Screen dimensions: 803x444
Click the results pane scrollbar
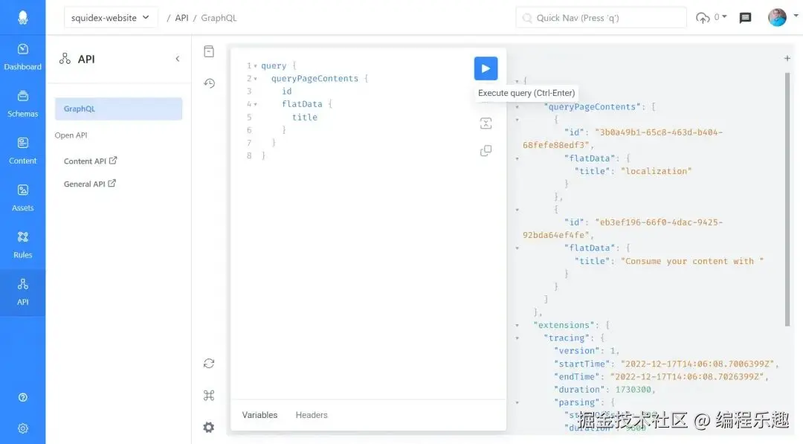click(x=787, y=199)
